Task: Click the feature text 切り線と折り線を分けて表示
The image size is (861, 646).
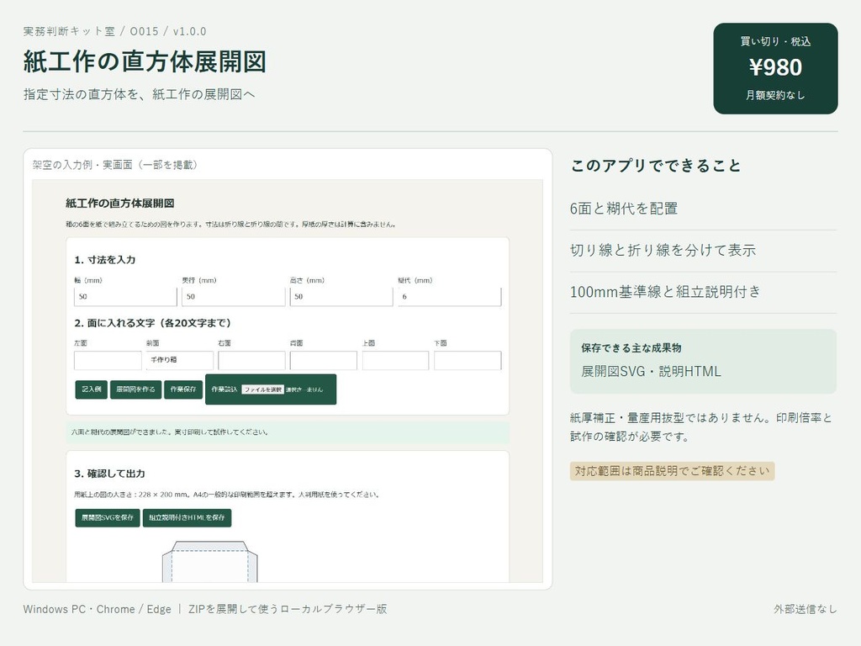Action: (663, 251)
